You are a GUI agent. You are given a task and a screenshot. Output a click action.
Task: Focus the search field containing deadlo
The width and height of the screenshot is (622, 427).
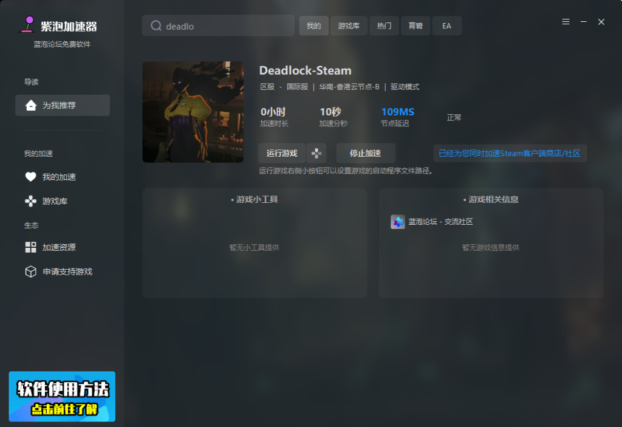click(218, 26)
